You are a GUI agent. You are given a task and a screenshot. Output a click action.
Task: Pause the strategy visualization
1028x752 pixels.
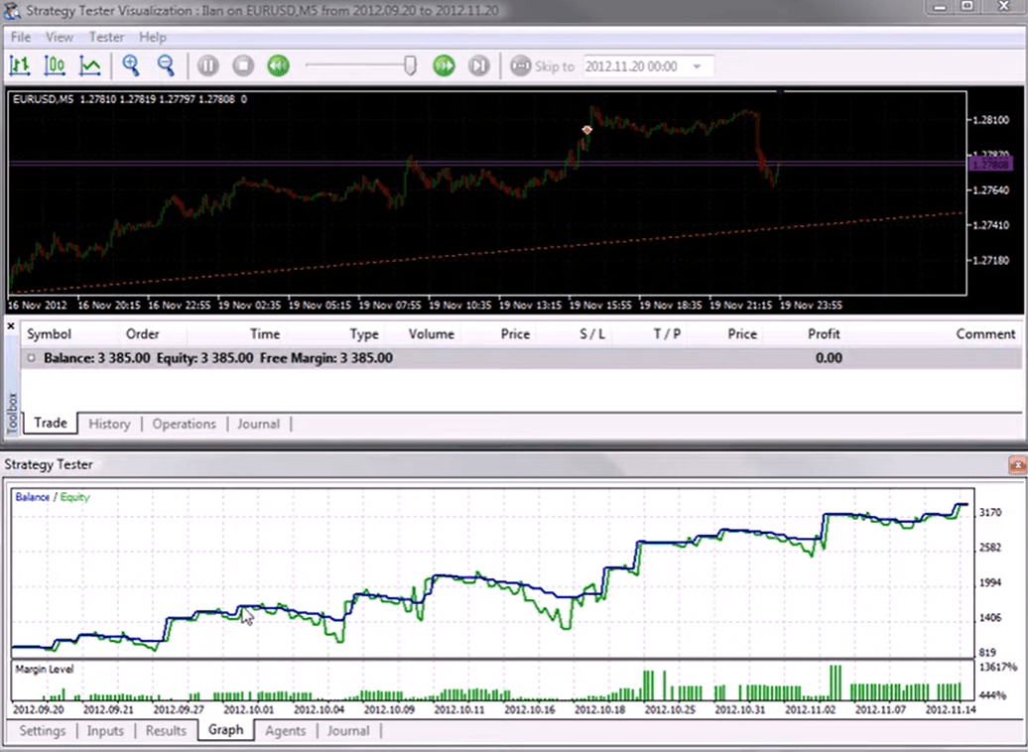tap(207, 65)
